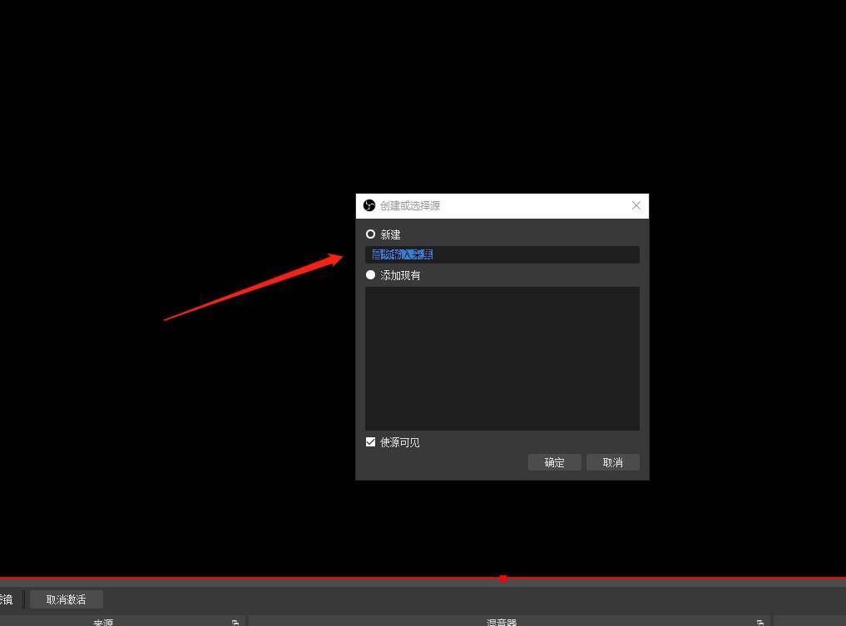Click the OBS logo in dialog title
846x626 pixels.
click(x=369, y=205)
